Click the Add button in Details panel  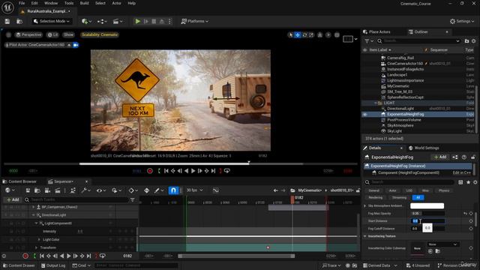[440, 157]
